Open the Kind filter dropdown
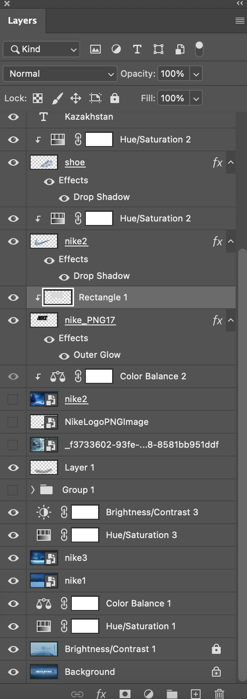This screenshot has height=699, width=247. tap(42, 49)
